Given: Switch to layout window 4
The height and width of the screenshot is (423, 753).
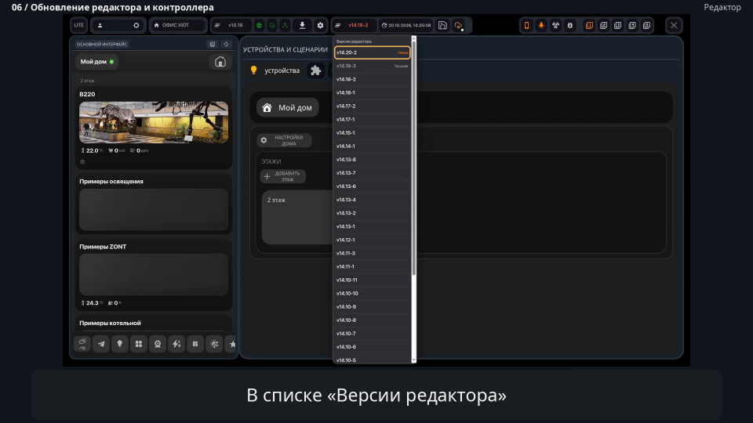Looking at the screenshot, I should pos(632,25).
